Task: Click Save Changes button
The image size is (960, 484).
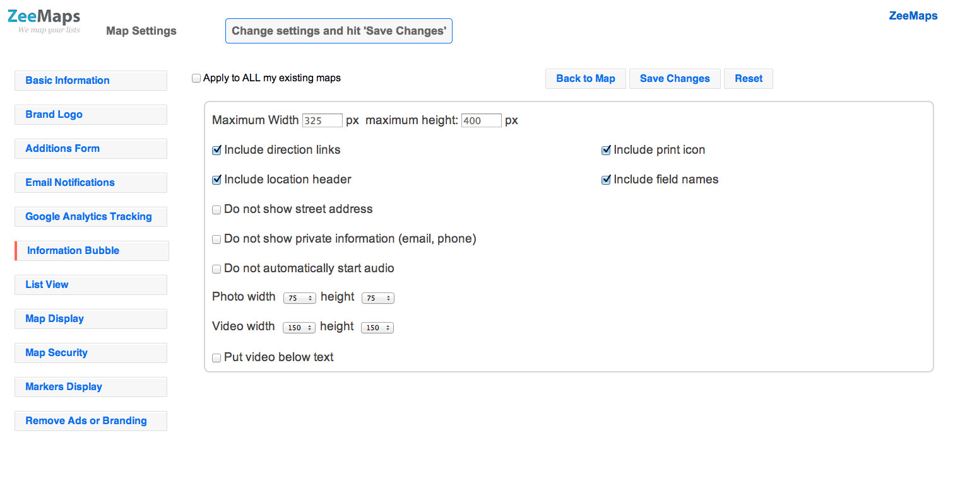Action: click(675, 79)
